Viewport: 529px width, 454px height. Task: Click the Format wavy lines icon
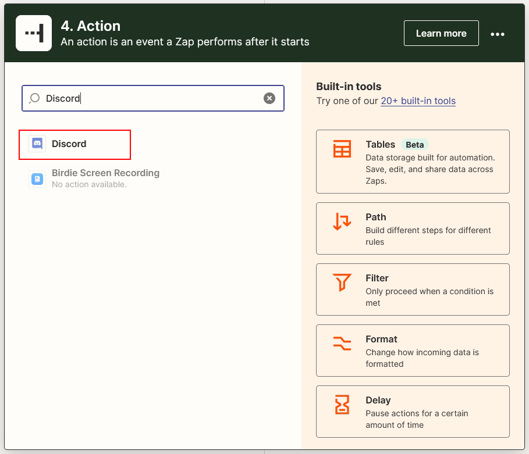[342, 344]
